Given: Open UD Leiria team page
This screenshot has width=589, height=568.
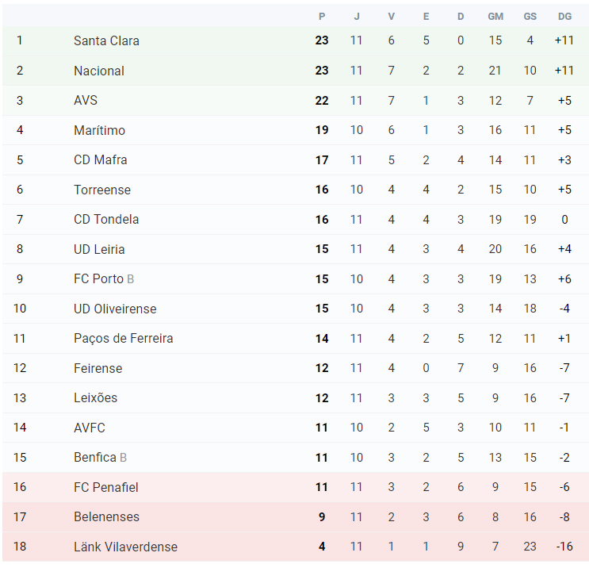Looking at the screenshot, I should 99,249.
